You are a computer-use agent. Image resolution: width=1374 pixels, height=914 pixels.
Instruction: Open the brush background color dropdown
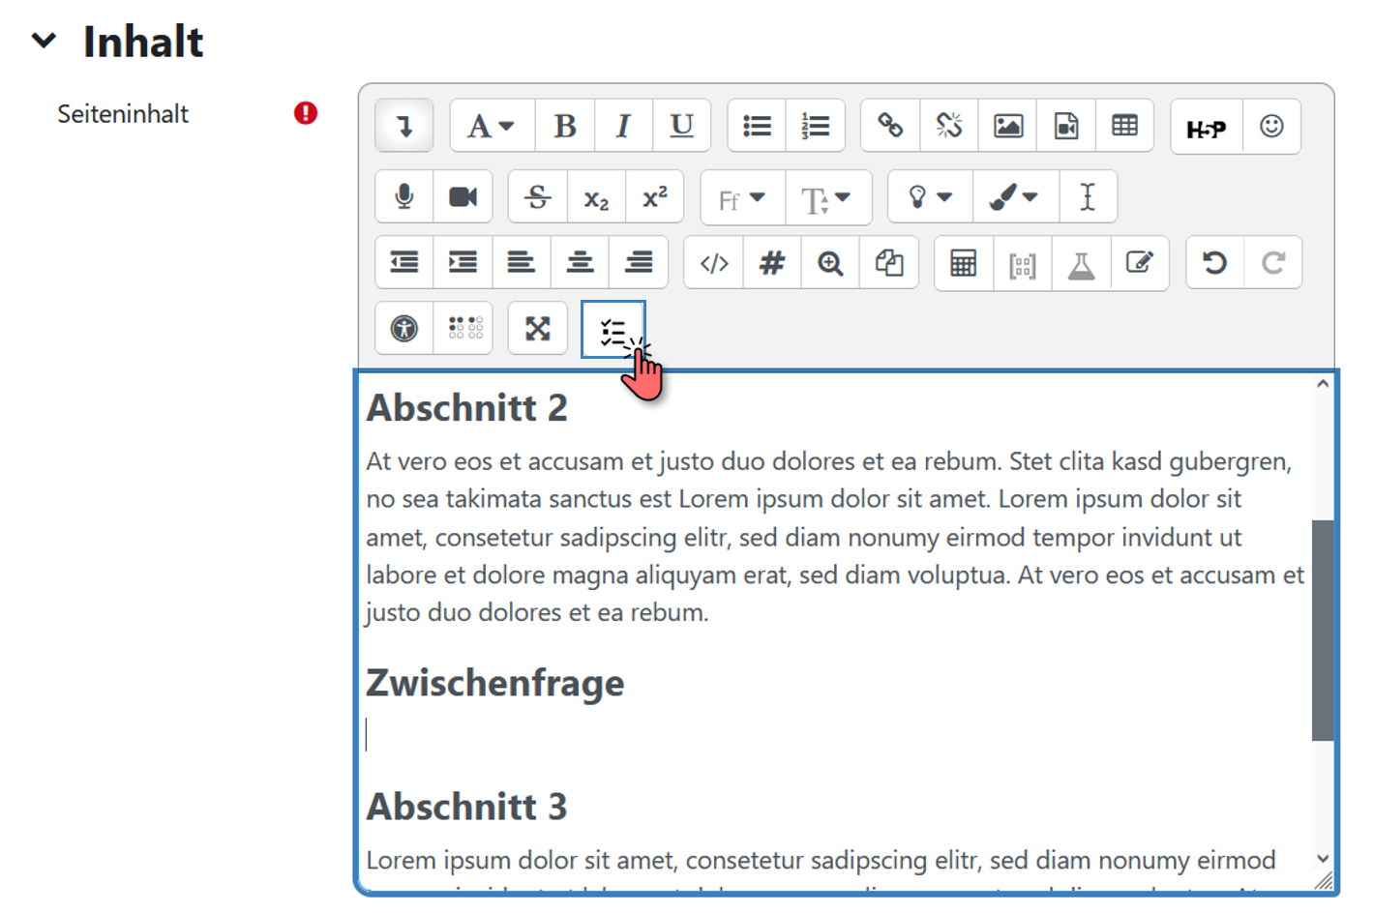[1012, 197]
